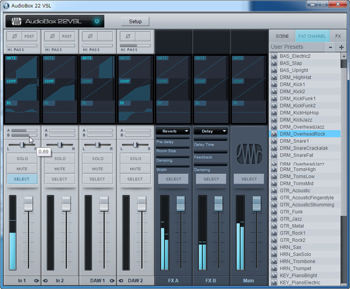Toggle the COMP section on In 2
Screen dimensions: 350x289
click(x=49, y=81)
